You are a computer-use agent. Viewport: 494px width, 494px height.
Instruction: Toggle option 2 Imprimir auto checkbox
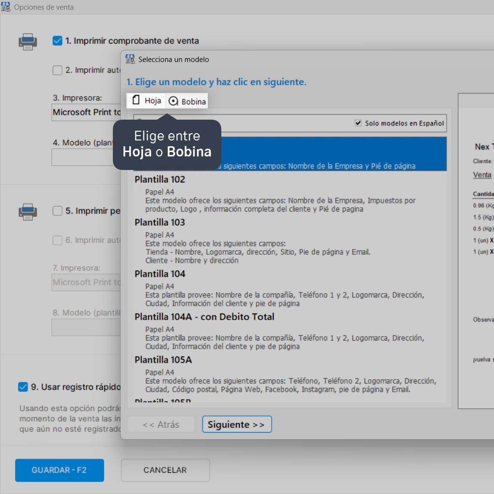57,70
